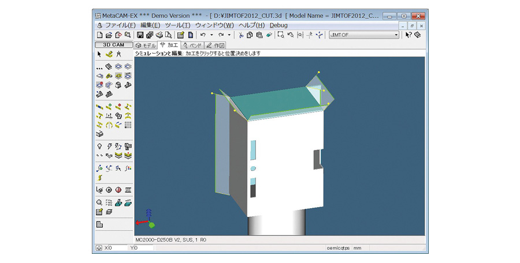Switch to the 加工 tab
This screenshot has height=263, width=520.
(169, 45)
